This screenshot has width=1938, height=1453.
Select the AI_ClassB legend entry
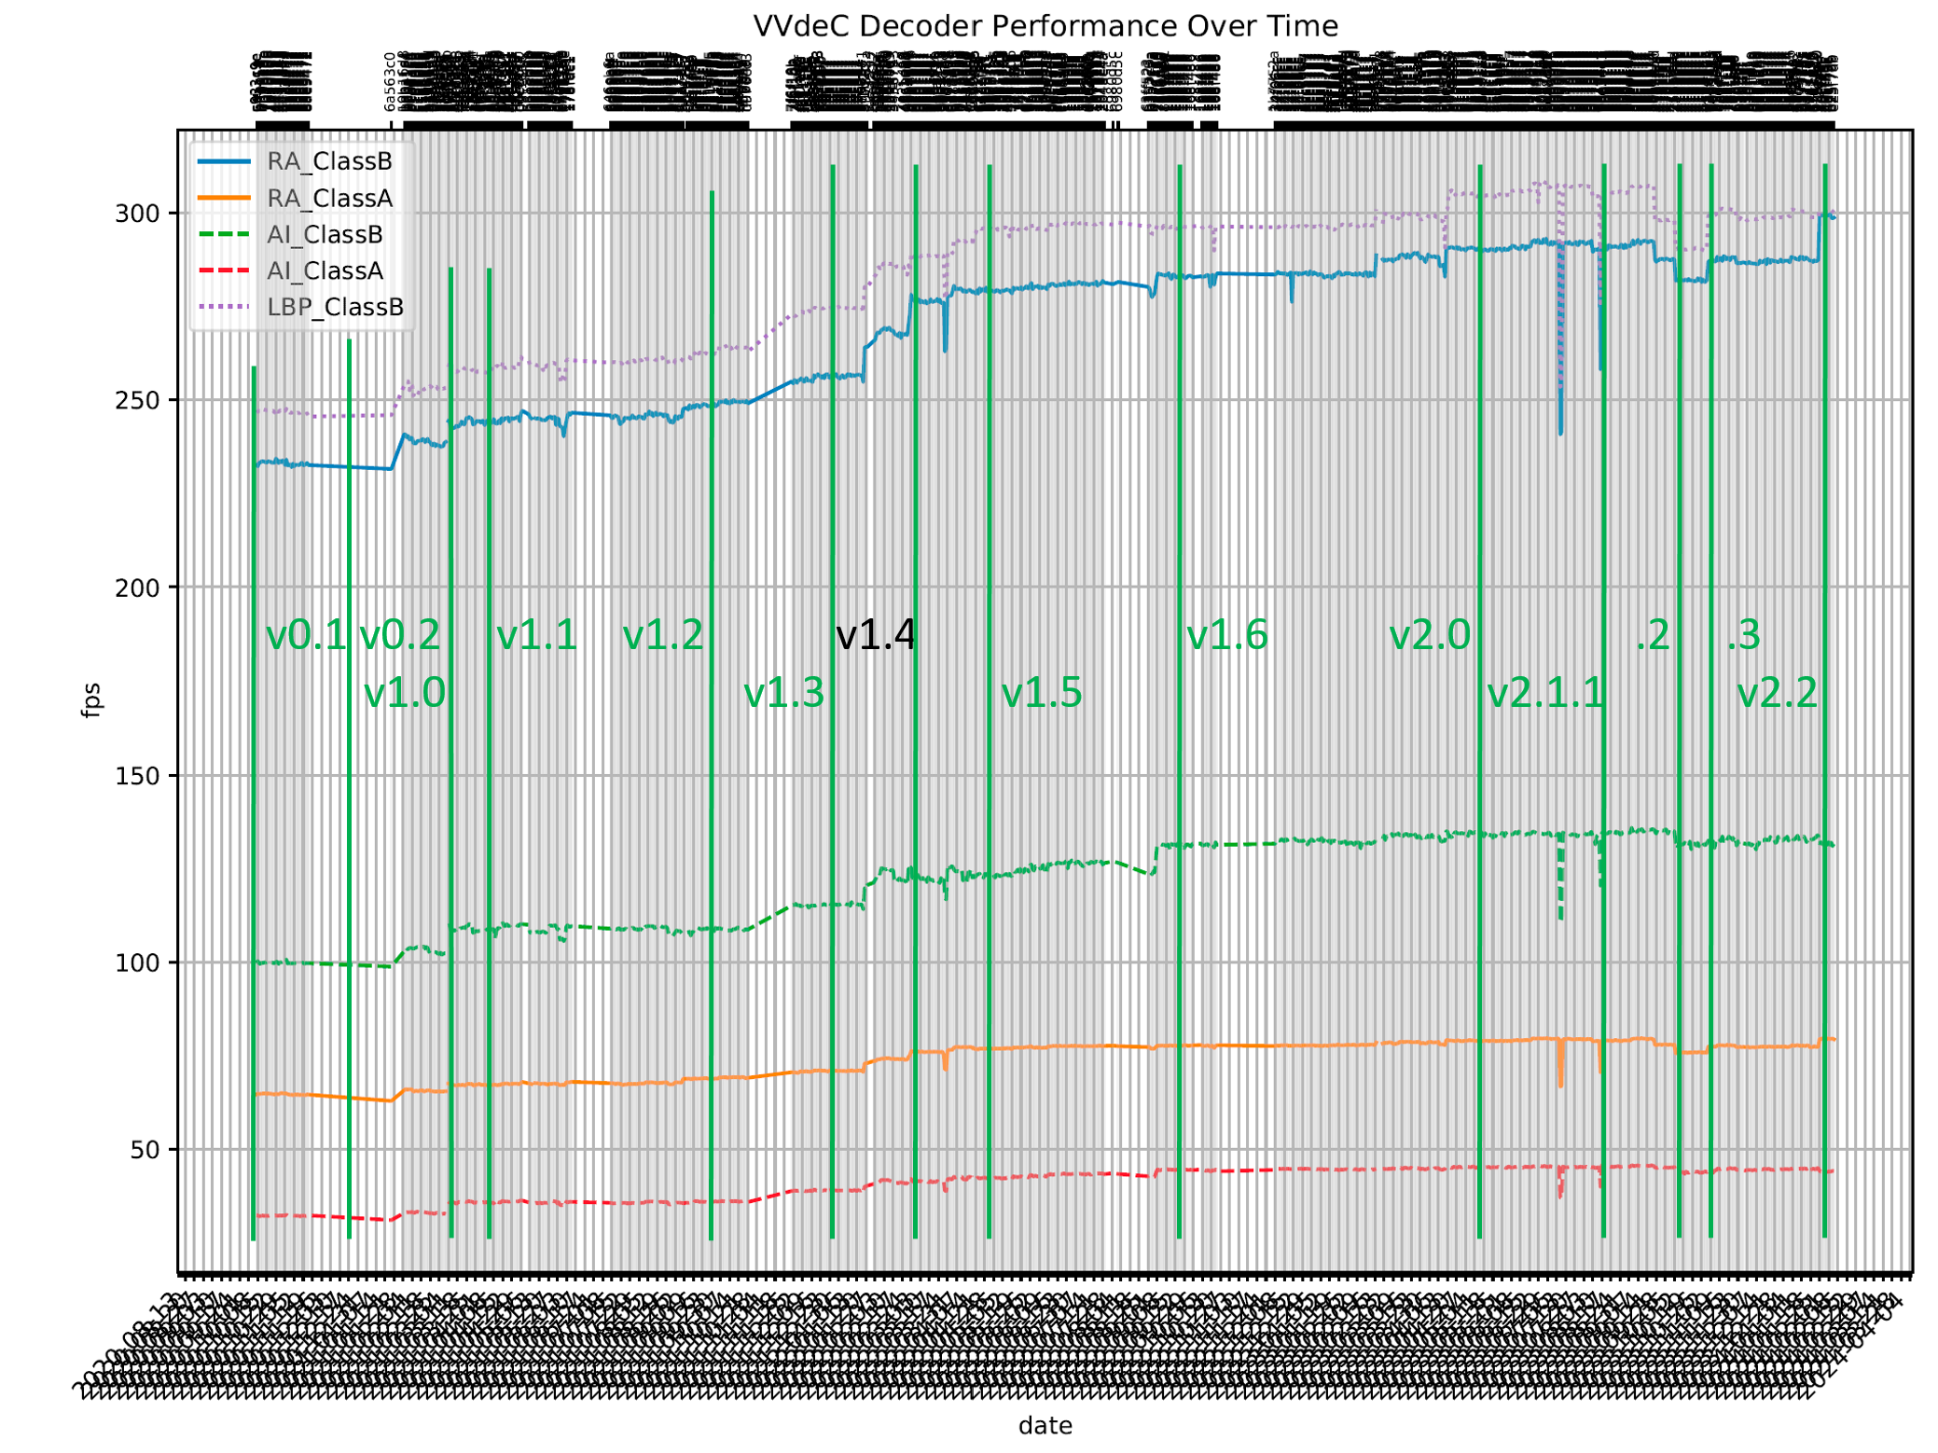point(290,234)
